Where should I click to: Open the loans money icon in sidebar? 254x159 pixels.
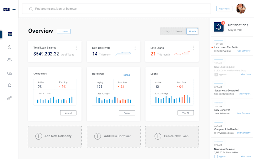click(x=10, y=73)
